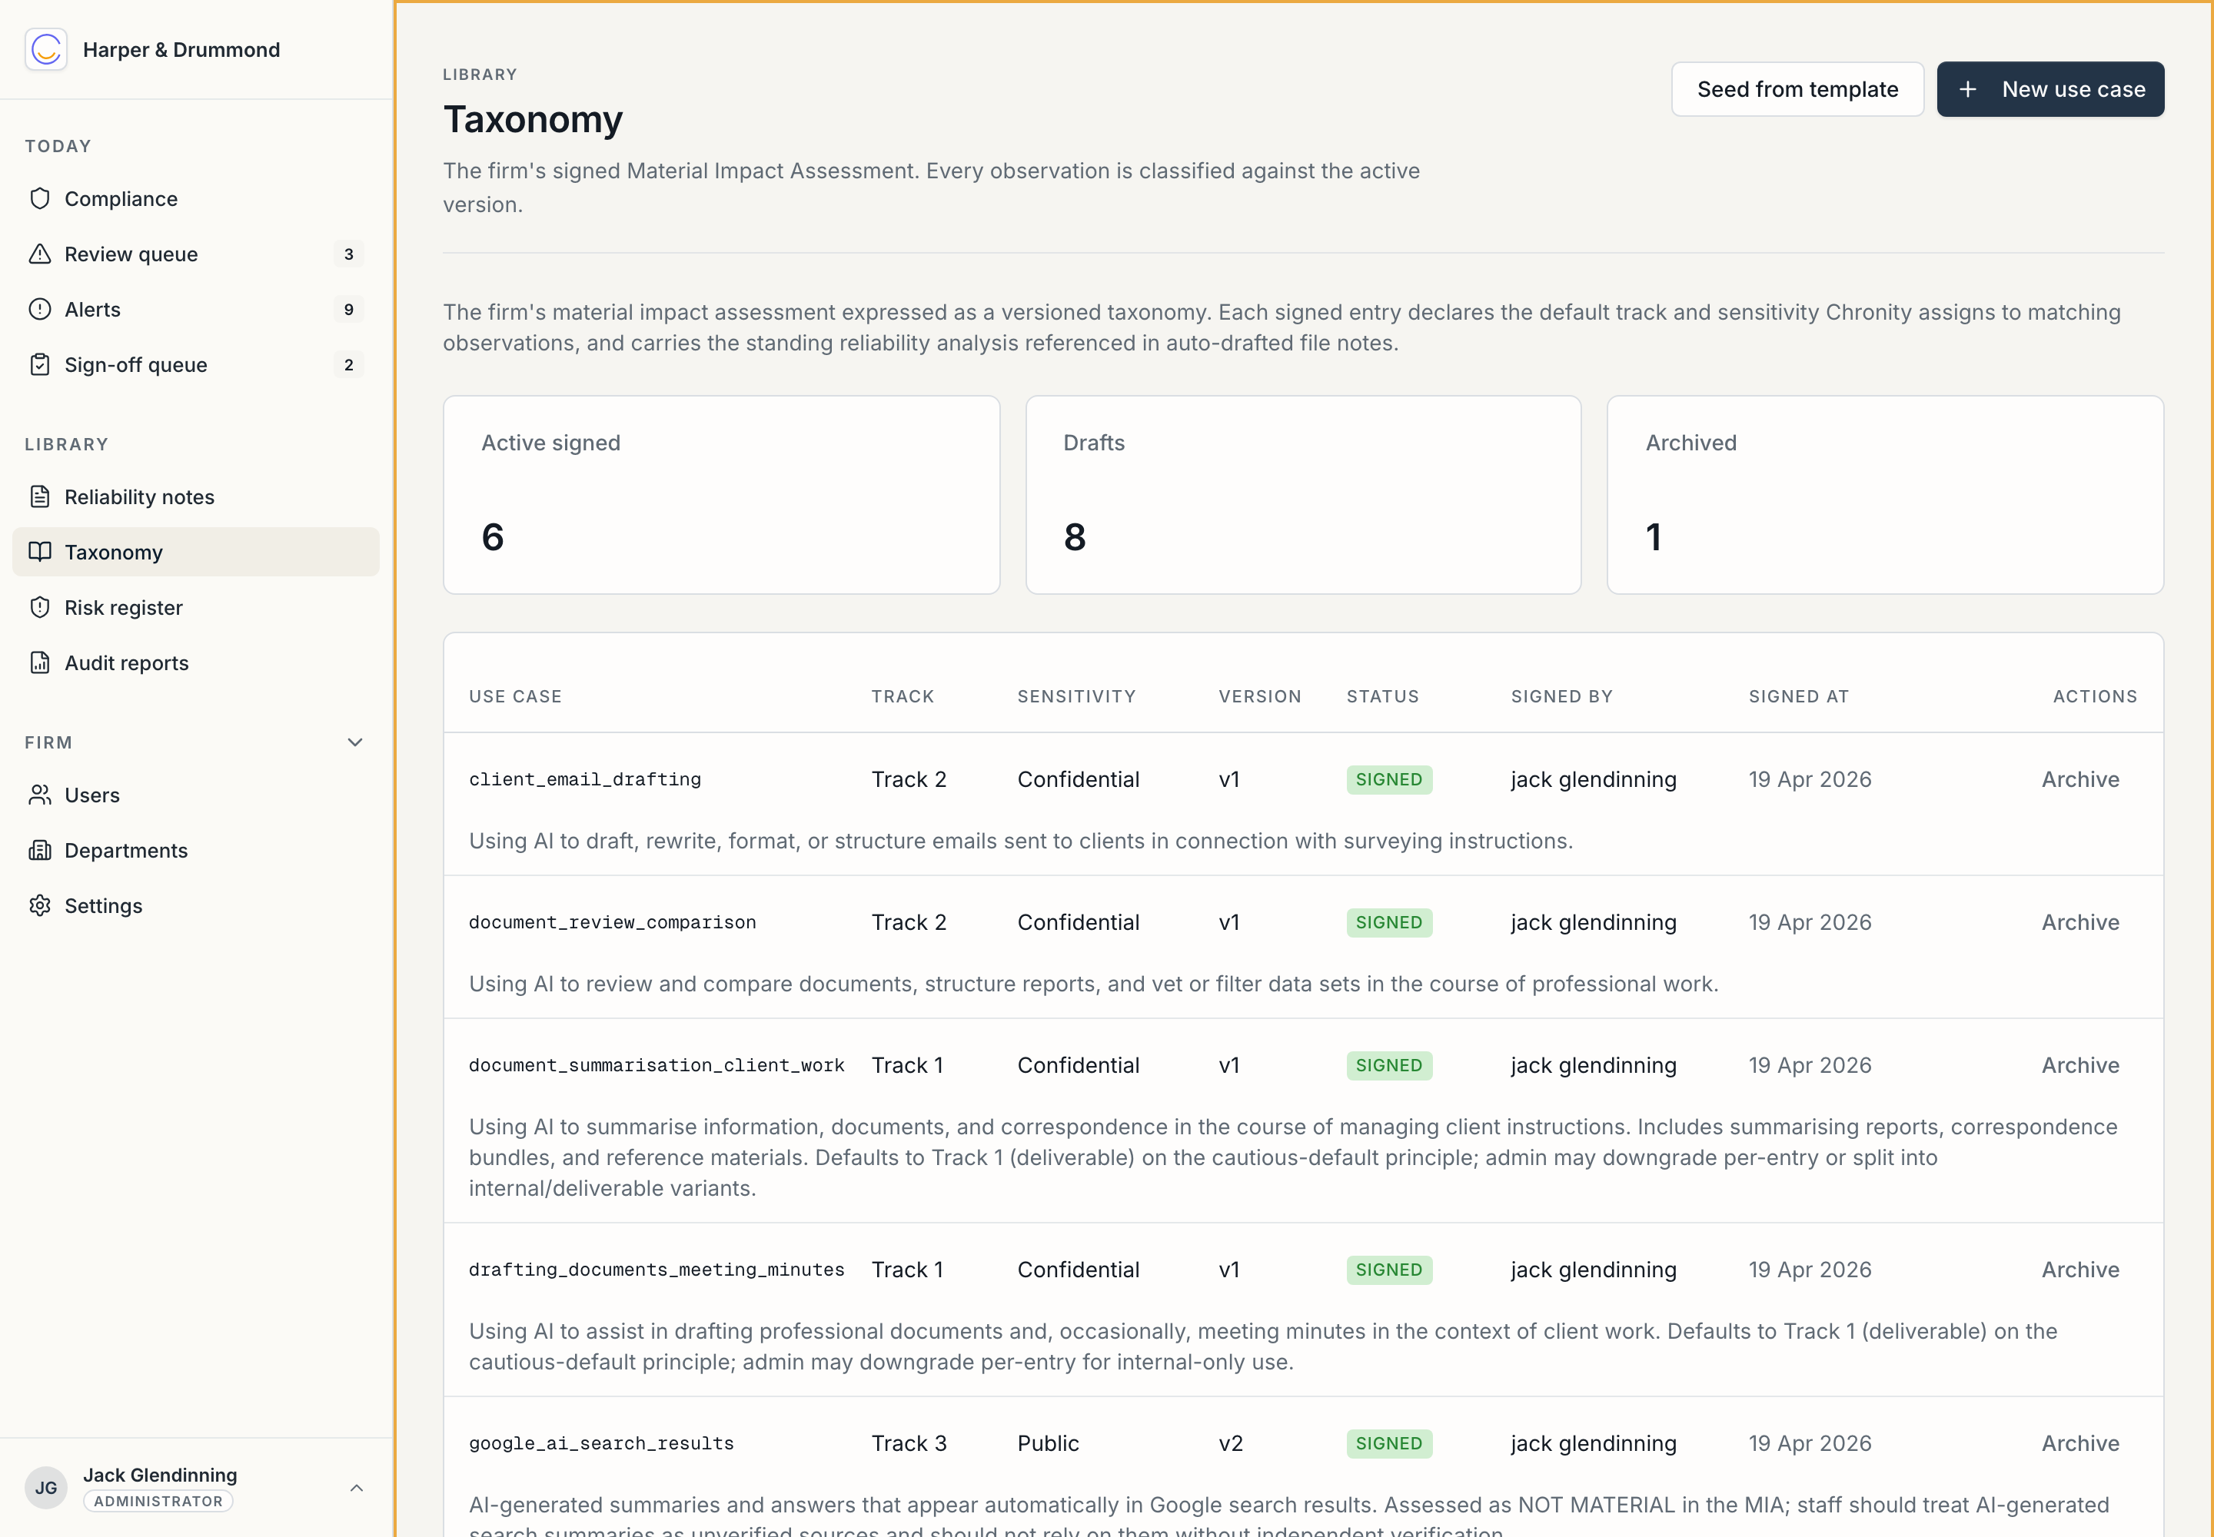Create a New use case

pos(2050,90)
